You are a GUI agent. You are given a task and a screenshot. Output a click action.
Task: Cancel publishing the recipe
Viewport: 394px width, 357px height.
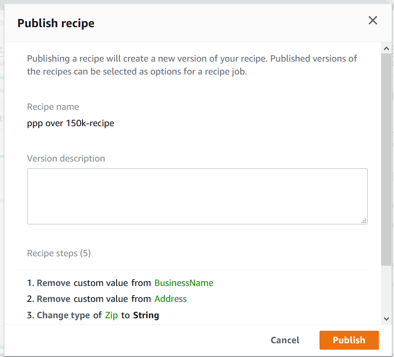285,340
